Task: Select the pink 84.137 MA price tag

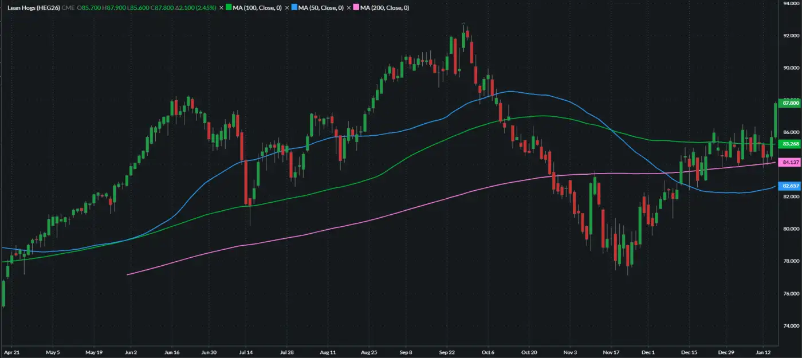Action: coord(791,163)
